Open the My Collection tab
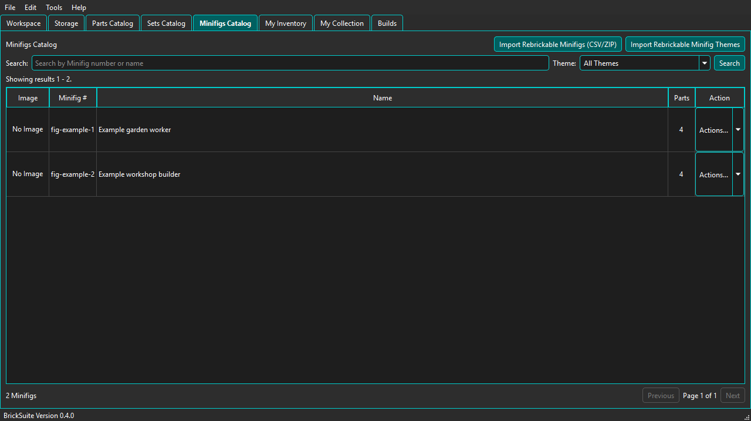 [x=342, y=23]
